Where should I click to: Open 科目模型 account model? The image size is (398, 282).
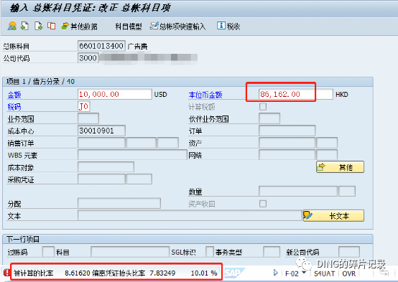(129, 26)
